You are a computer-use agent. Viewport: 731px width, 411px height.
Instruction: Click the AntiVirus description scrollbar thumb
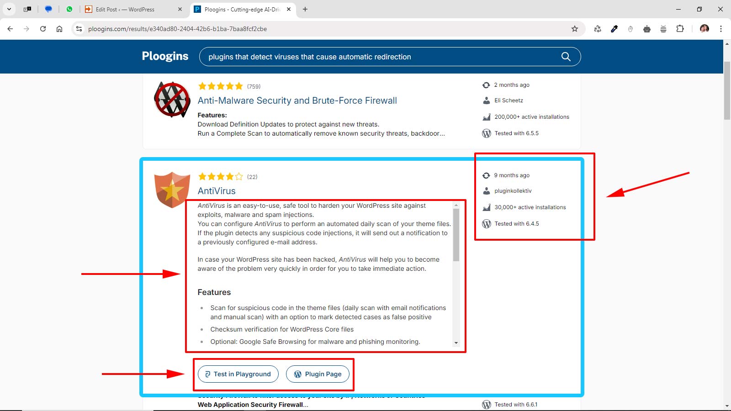[456, 235]
